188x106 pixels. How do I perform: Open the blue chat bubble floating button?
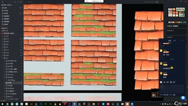tap(183, 97)
